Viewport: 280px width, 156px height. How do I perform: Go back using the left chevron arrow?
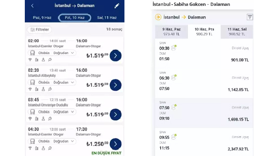coord(32,6)
